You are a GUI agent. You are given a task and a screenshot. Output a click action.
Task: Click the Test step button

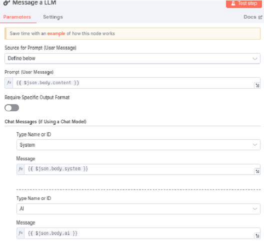[x=244, y=4]
